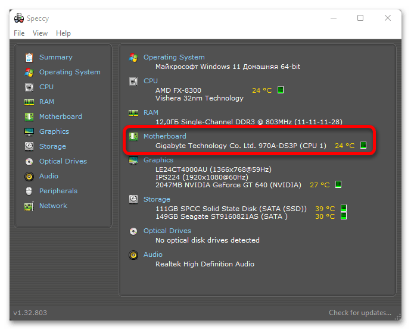This screenshot has width=411, height=330.
Task: Show Graphics section from sidebar
Action: pos(54,131)
